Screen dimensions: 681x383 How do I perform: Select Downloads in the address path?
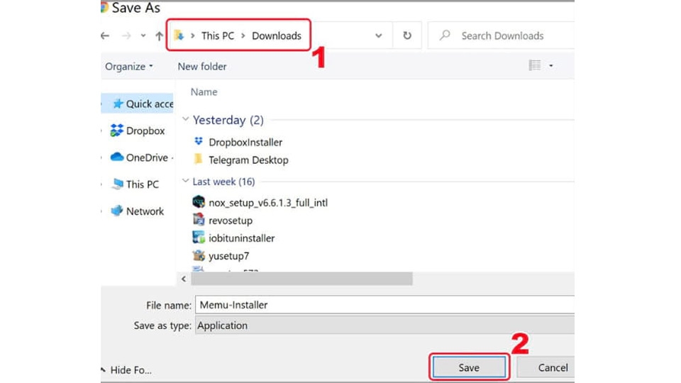coord(277,35)
